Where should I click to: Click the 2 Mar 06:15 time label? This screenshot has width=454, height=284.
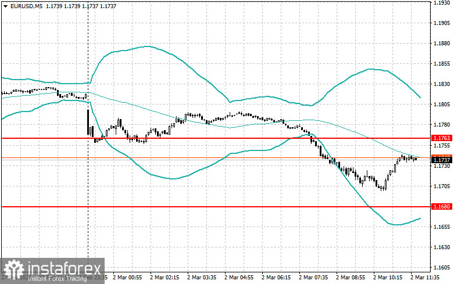(276, 278)
